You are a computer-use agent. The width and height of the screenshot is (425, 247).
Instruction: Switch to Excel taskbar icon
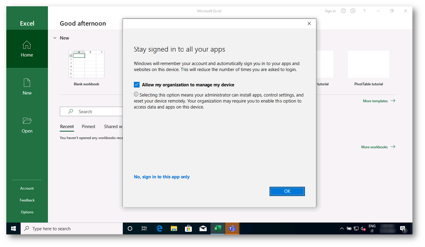click(x=218, y=228)
